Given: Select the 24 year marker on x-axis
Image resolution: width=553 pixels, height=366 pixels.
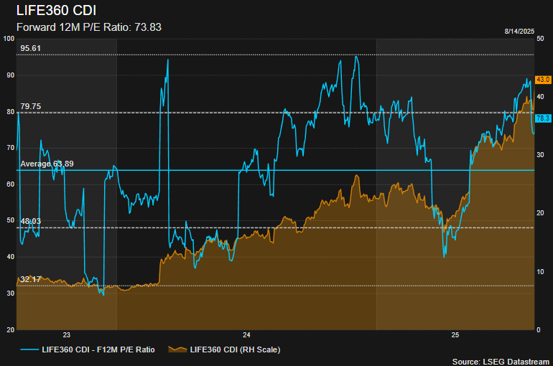Looking at the screenshot, I should [246, 335].
